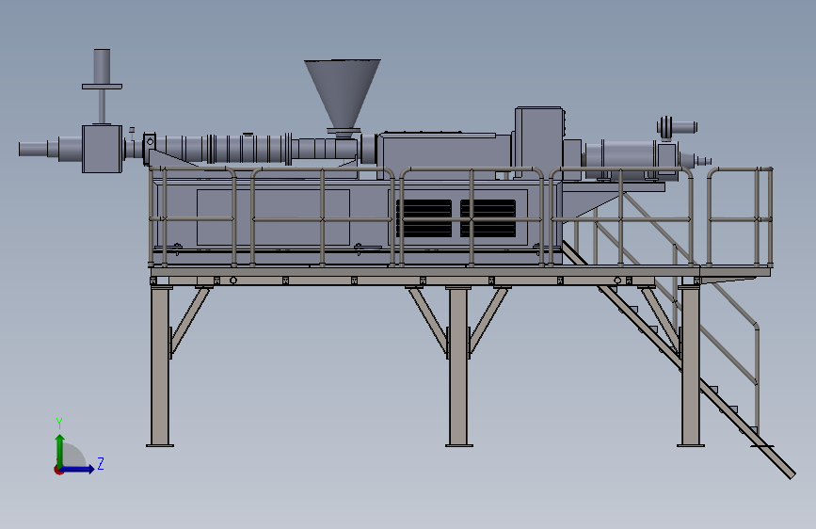Select the left black ventilation grille
Viewport: 816px width, 529px height.
424,218
